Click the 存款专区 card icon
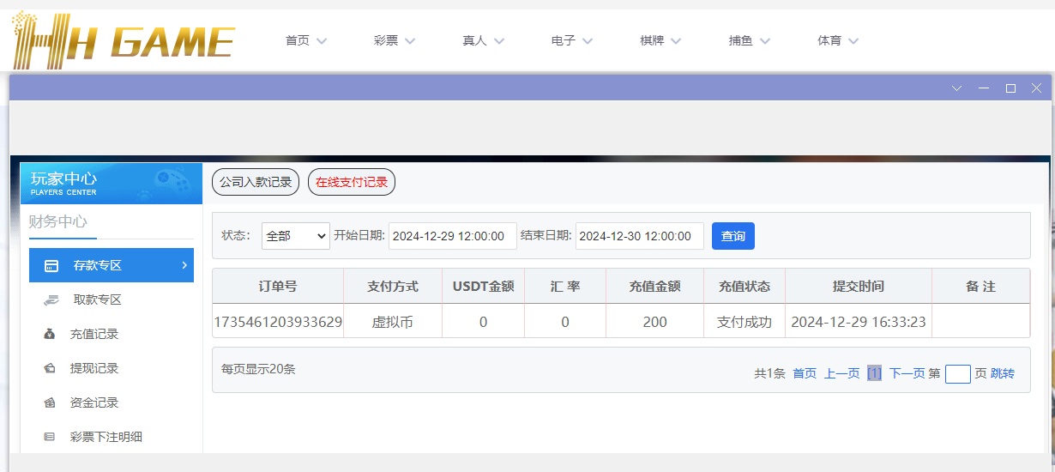The width and height of the screenshot is (1055, 472). (x=51, y=266)
